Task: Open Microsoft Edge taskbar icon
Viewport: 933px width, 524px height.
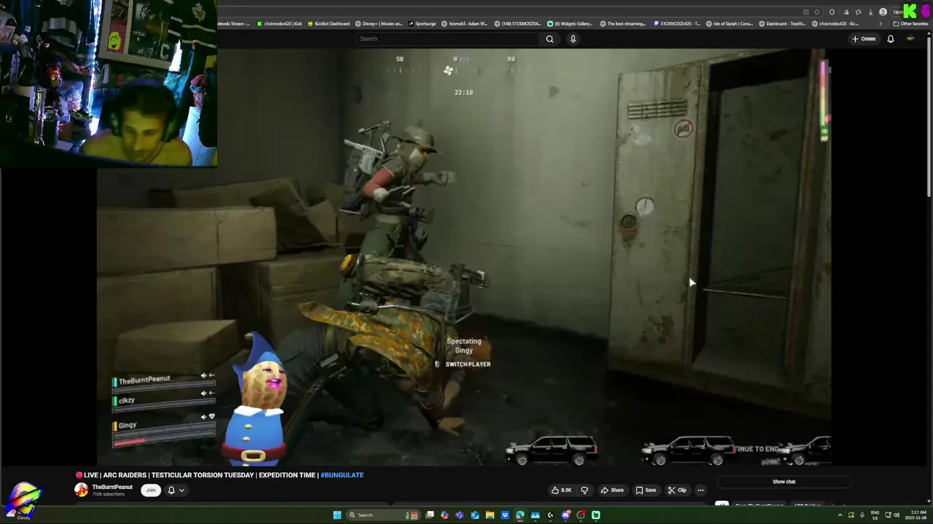Action: coord(520,515)
